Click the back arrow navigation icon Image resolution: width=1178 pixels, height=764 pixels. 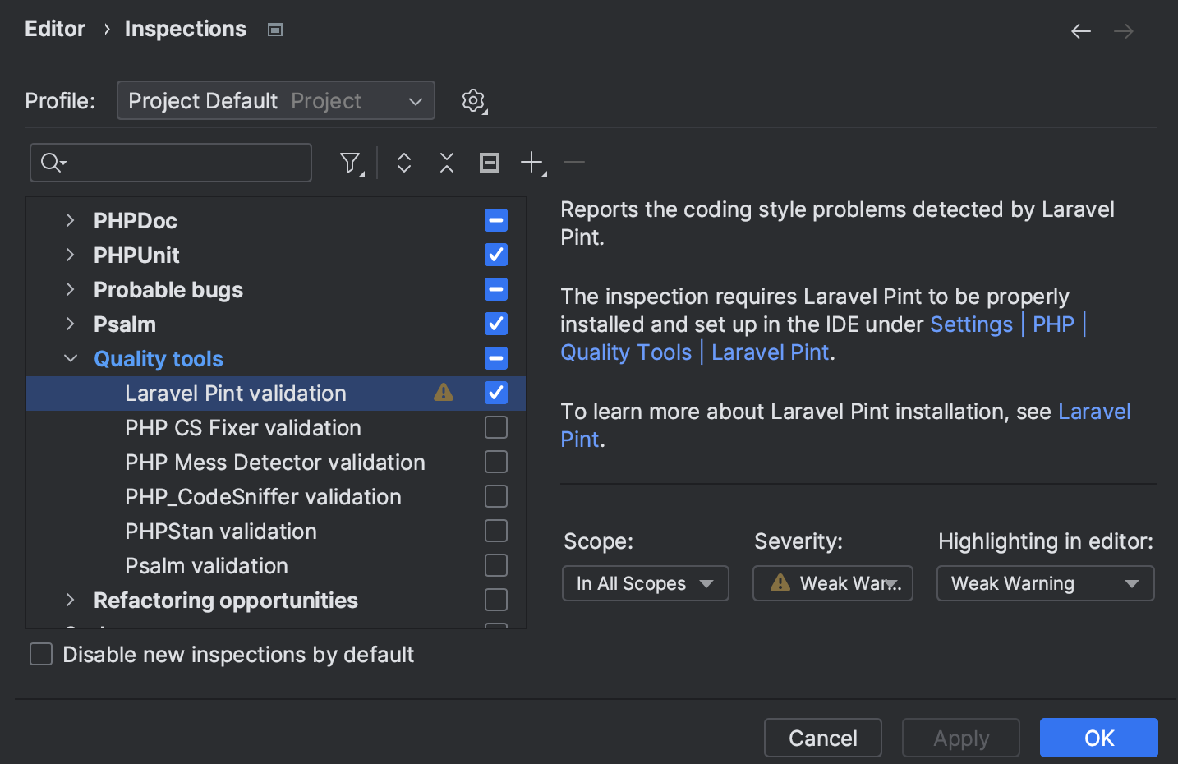pos(1081,31)
